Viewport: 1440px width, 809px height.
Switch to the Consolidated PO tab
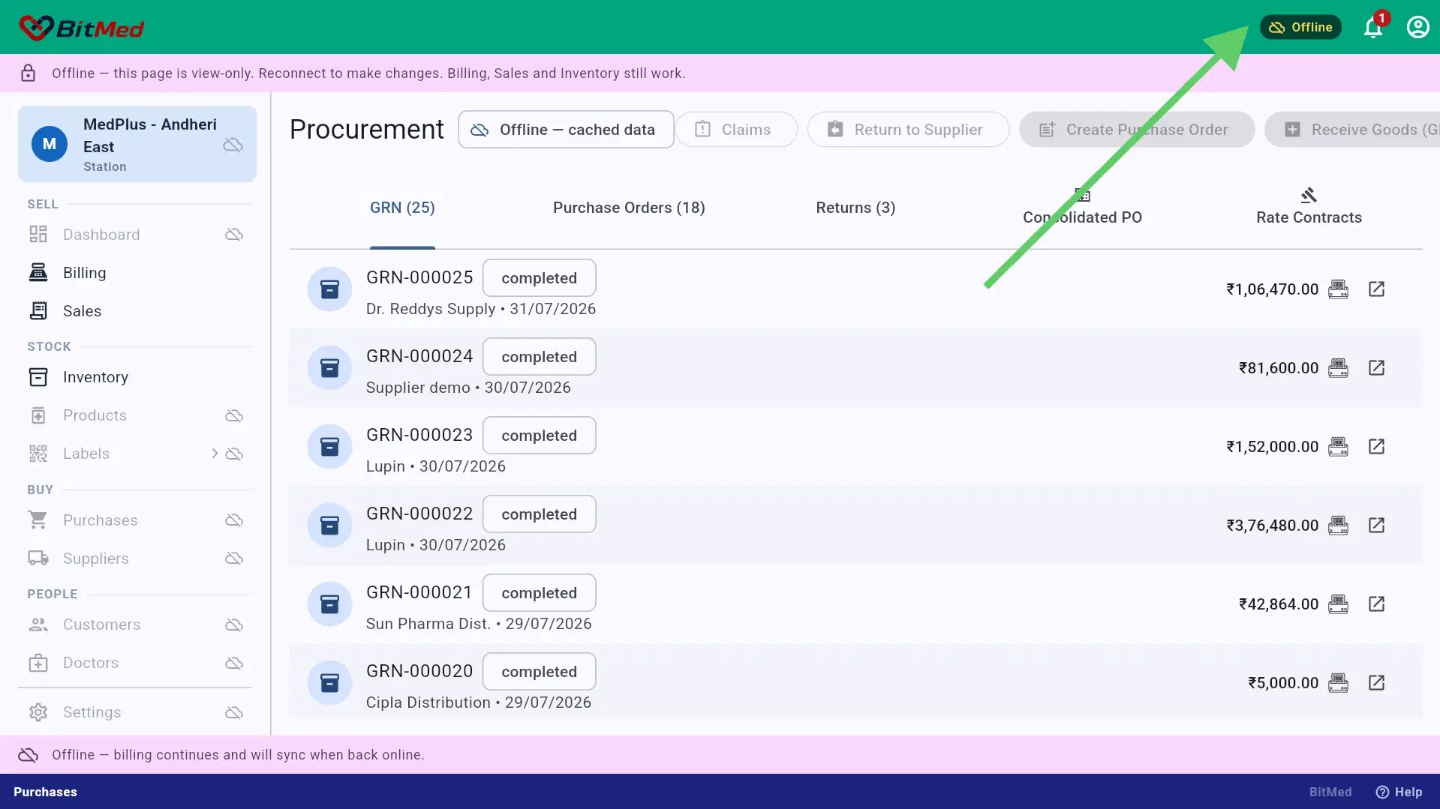click(x=1082, y=208)
